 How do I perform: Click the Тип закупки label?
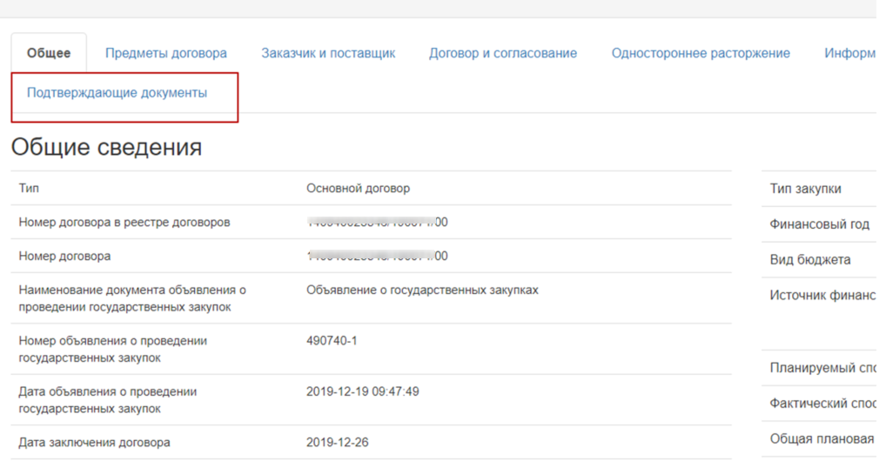click(805, 189)
